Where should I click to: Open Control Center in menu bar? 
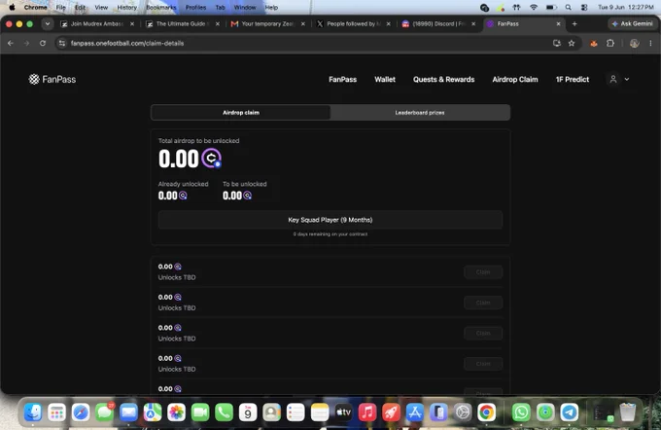584,7
